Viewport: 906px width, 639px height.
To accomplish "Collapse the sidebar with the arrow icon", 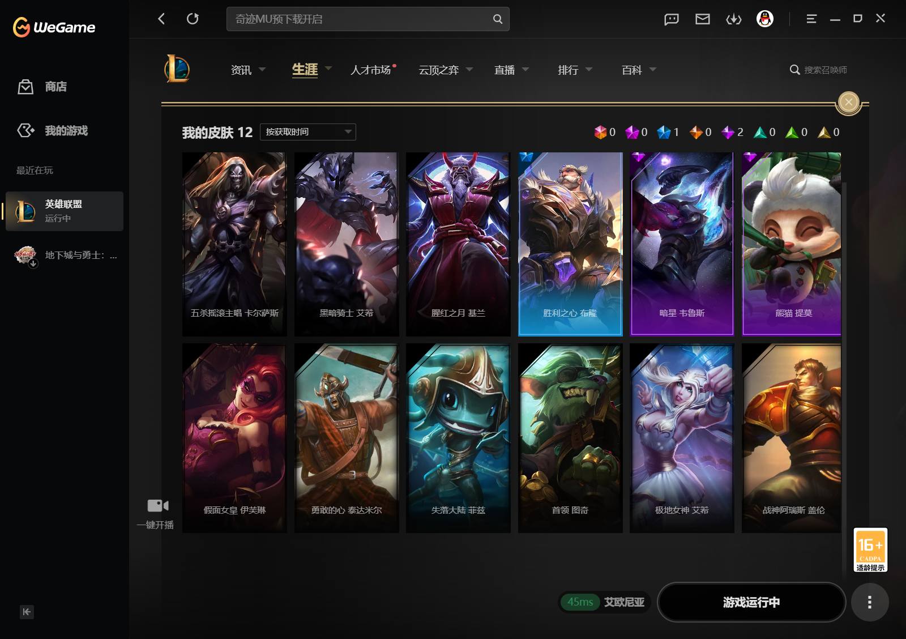I will [x=27, y=612].
